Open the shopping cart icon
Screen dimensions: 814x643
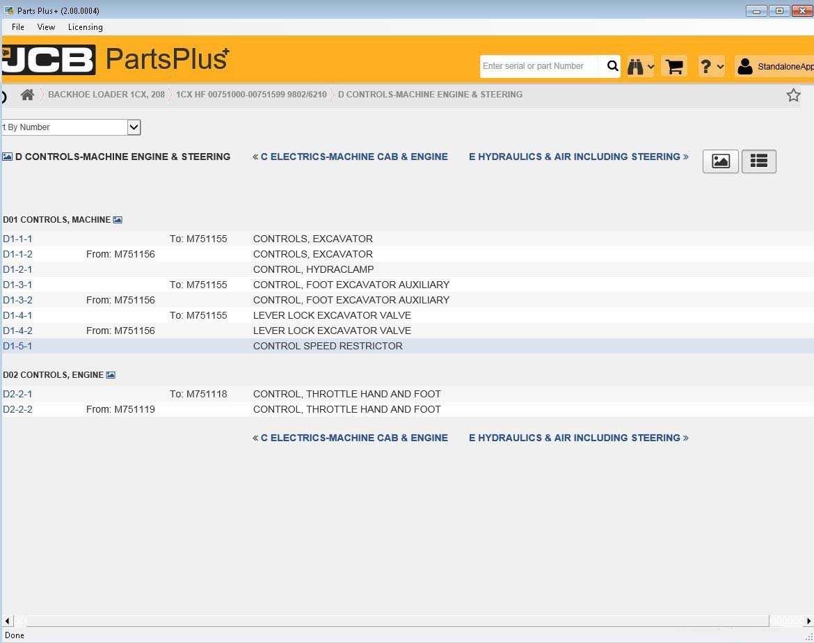pyautogui.click(x=674, y=67)
